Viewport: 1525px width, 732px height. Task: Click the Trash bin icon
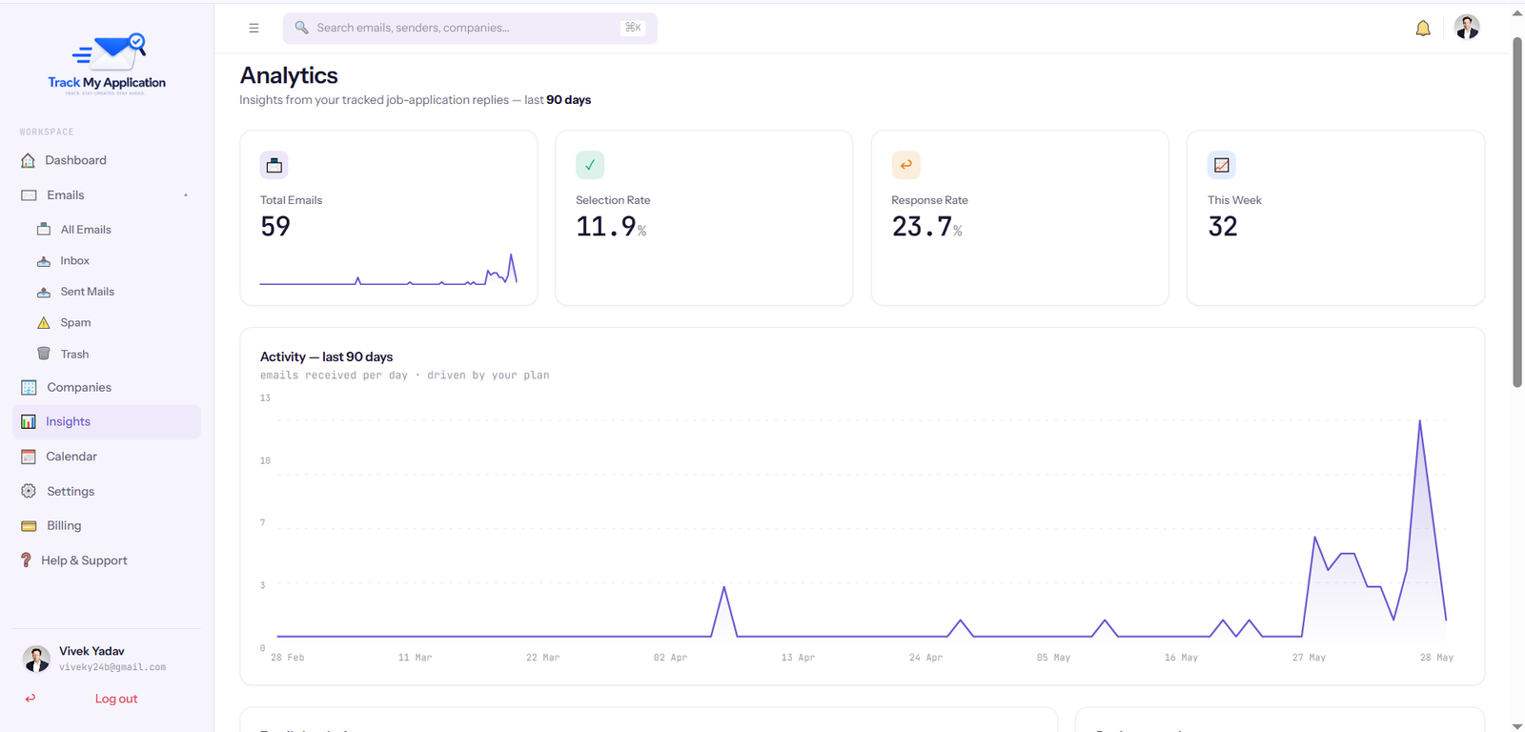click(x=44, y=354)
